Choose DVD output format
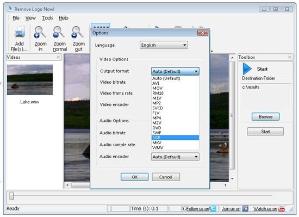299x217 pixels. 175,128
